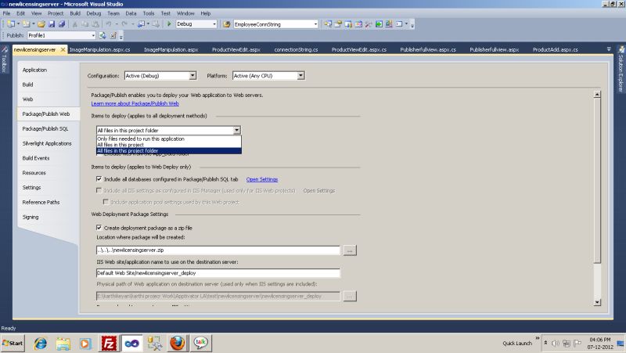The height and width of the screenshot is (353, 626).
Task: Click the Save All toolbar icon
Action: click(62, 24)
